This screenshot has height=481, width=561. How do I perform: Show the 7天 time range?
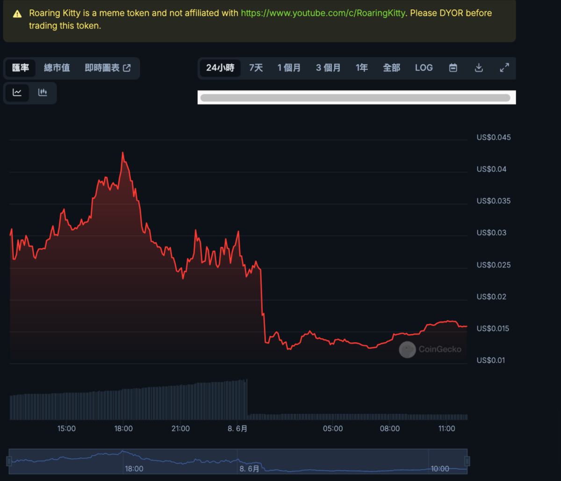tap(256, 68)
